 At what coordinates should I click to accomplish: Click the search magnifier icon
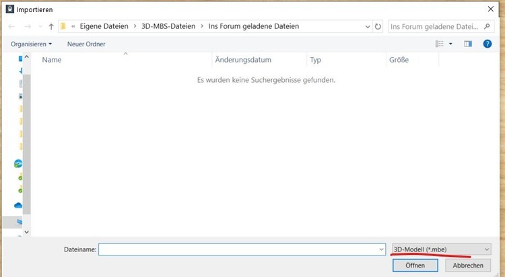pos(487,26)
